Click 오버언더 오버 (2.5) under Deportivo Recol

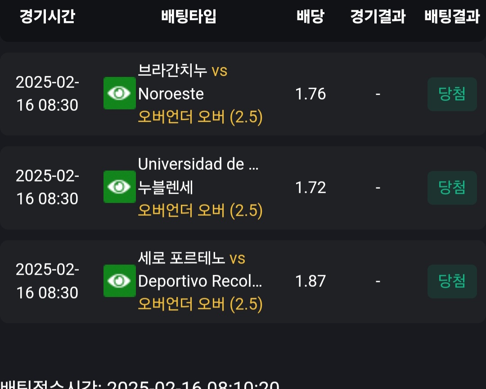pos(200,304)
